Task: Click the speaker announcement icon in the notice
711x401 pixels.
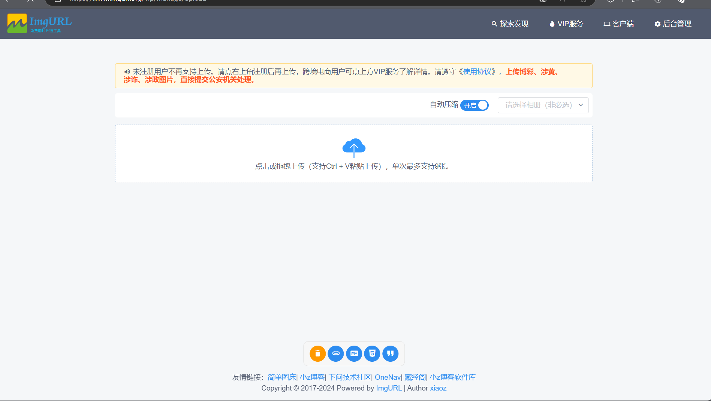Action: coord(127,71)
